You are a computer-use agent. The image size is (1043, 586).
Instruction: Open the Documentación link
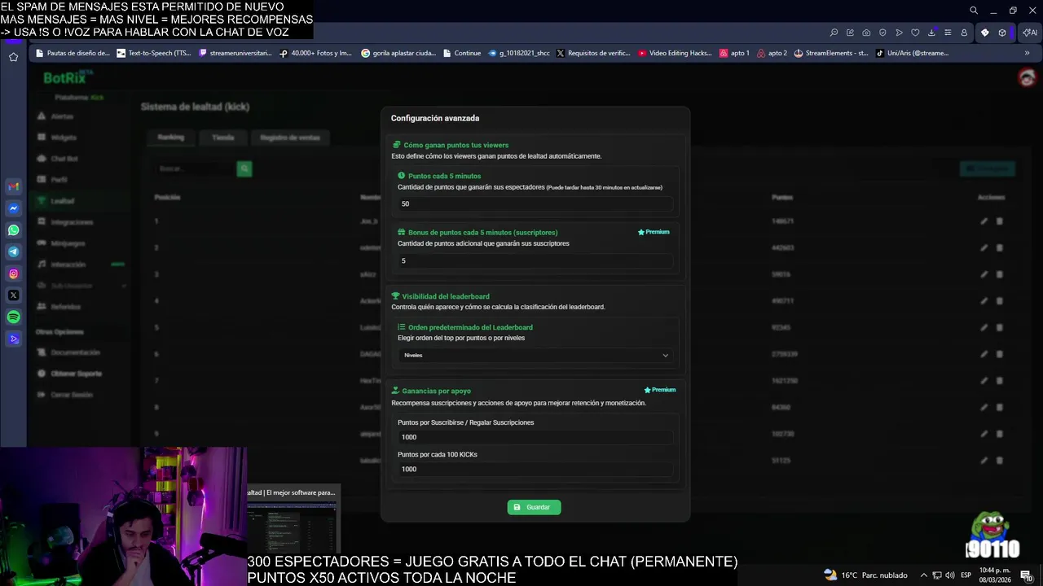point(75,352)
